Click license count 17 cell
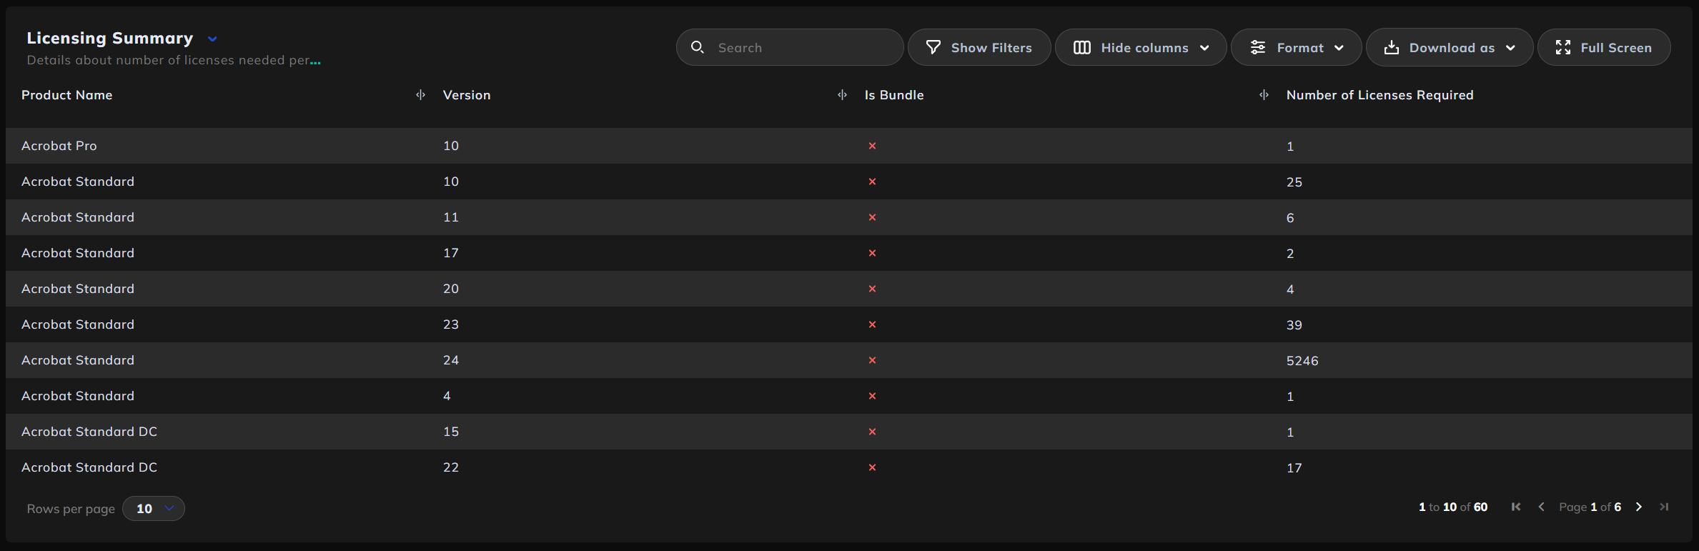Viewport: 1699px width, 551px height. (1294, 468)
